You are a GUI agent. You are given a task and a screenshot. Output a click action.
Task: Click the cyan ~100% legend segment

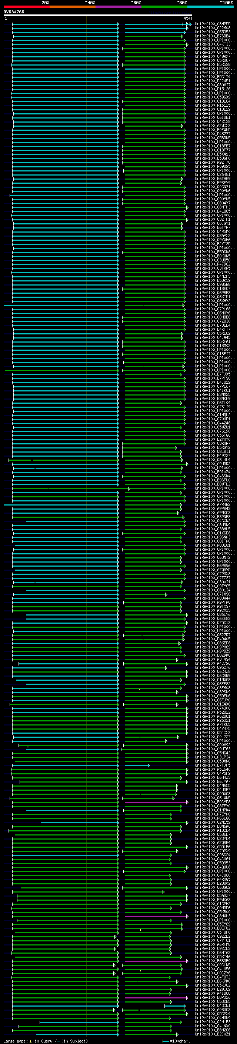pos(210,7)
